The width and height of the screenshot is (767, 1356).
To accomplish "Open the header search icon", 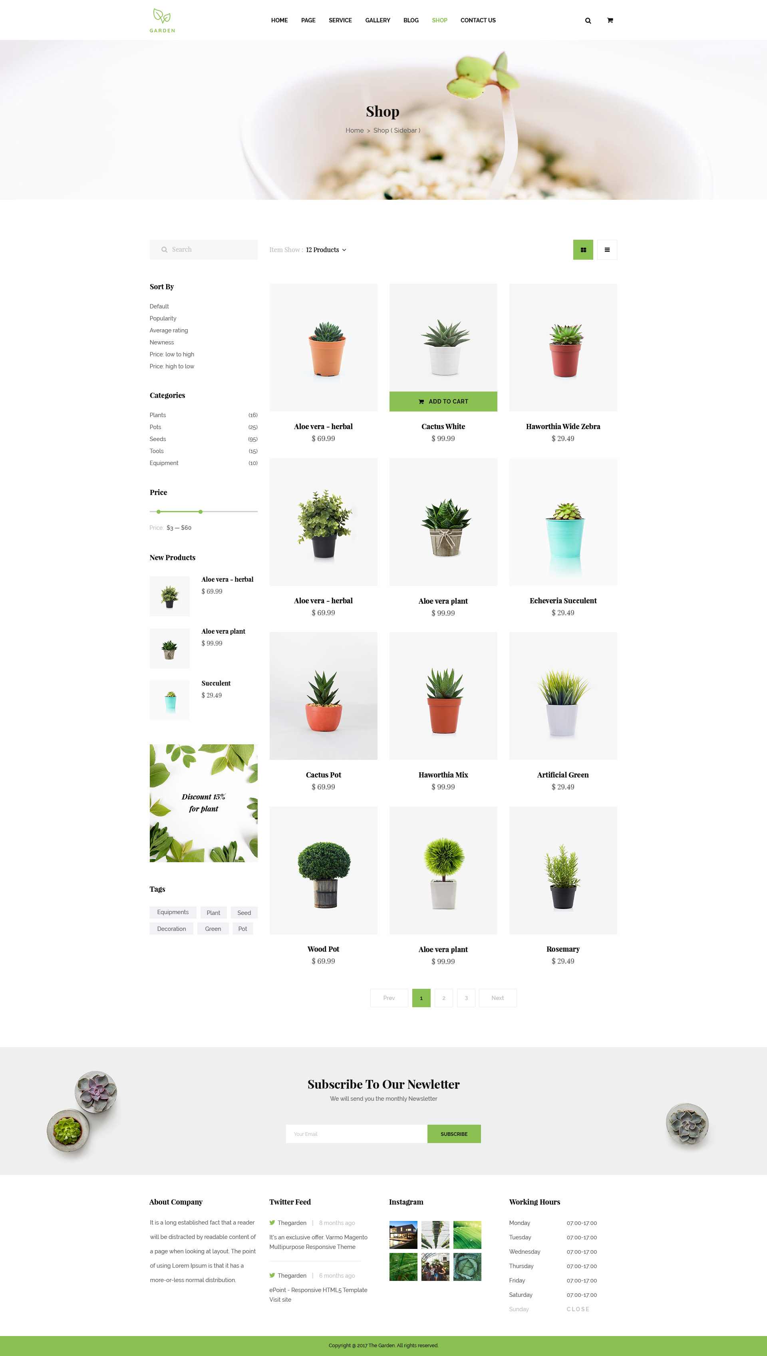I will point(588,20).
